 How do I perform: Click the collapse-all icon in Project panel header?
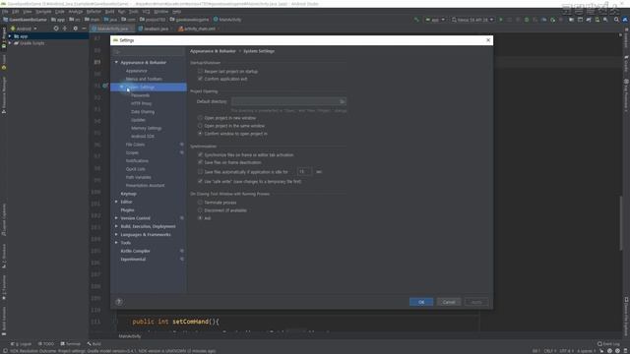click(x=65, y=29)
